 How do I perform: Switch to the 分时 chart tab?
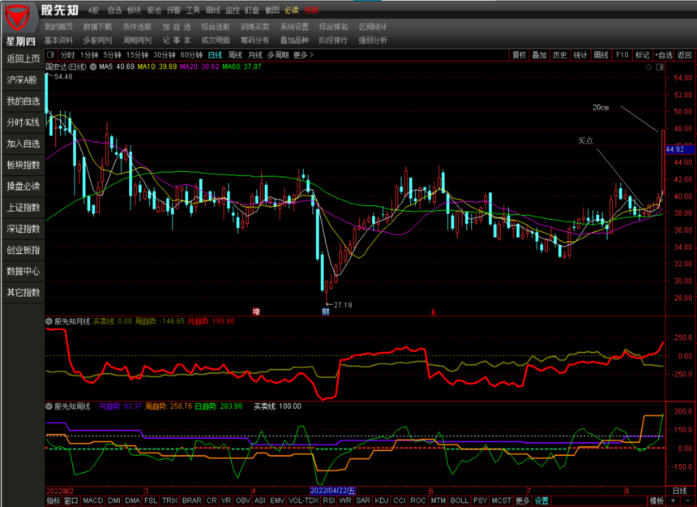[67, 54]
